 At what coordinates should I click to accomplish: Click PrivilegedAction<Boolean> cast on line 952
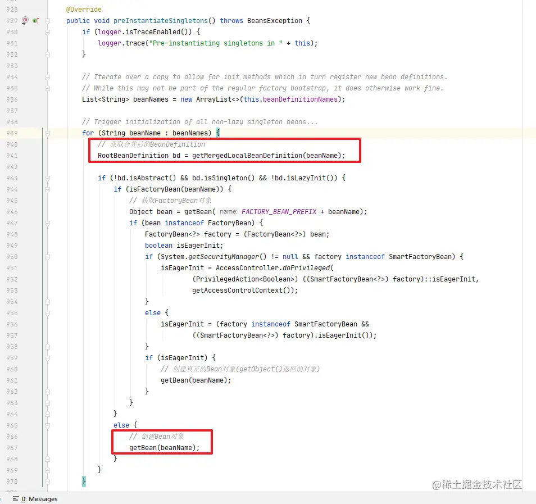click(x=245, y=279)
